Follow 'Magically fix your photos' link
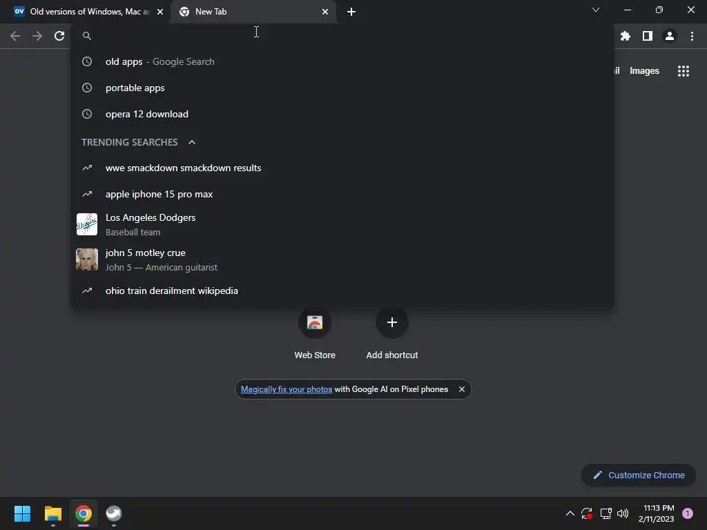The width and height of the screenshot is (707, 530). 287,389
